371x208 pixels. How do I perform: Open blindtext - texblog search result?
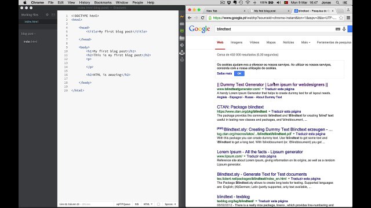click(233, 196)
